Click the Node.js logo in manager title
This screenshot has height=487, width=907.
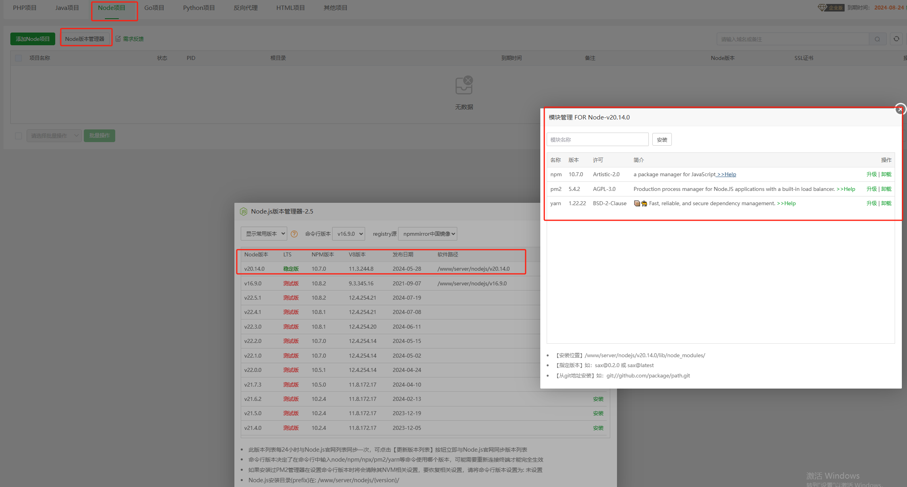coord(244,212)
